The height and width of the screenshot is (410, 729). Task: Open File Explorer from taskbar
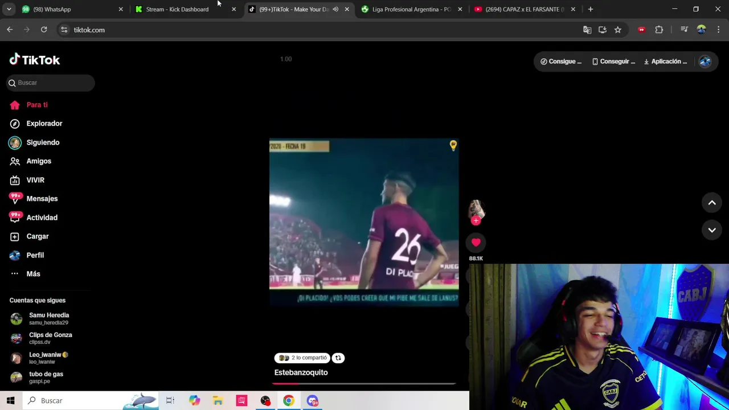click(x=218, y=401)
